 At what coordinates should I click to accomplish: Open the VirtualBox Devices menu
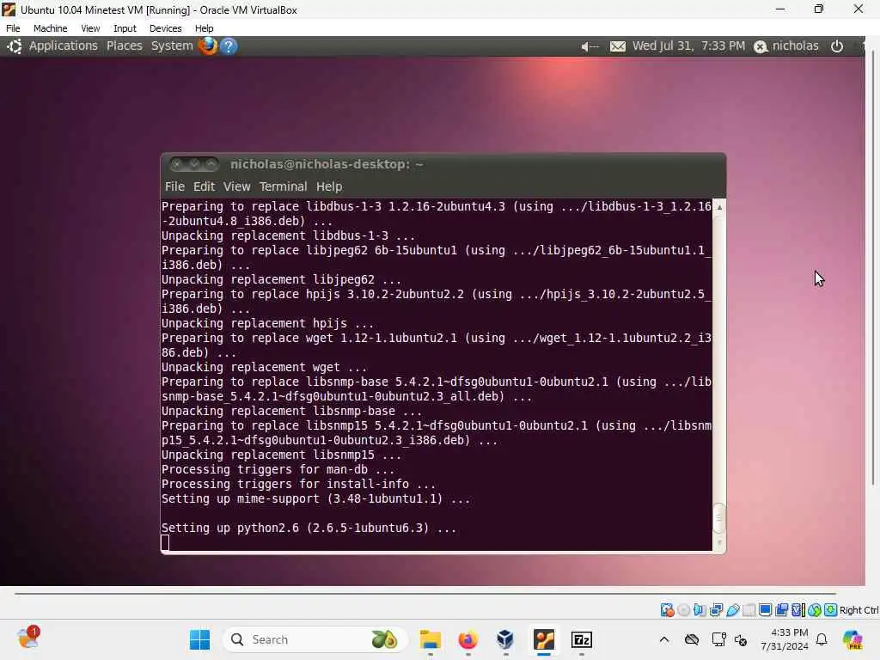166,28
